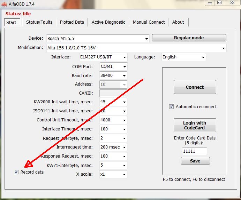Close the AlfaOBD window

pos(232,3)
